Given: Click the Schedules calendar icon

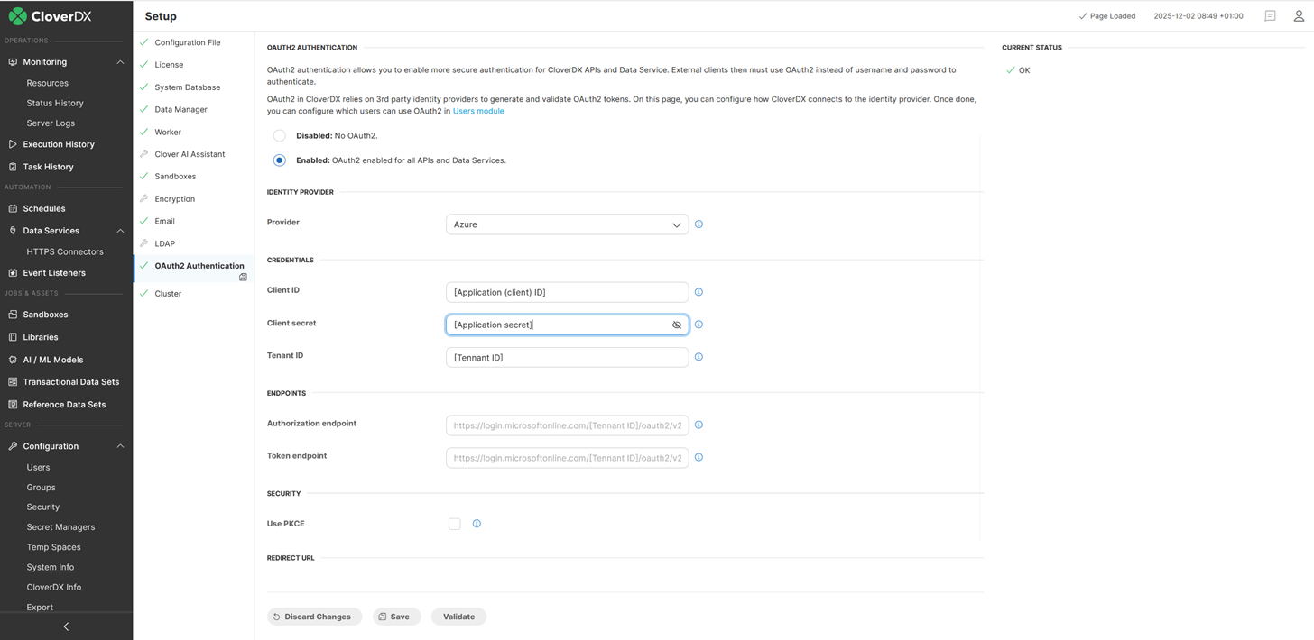Looking at the screenshot, I should click(x=13, y=208).
